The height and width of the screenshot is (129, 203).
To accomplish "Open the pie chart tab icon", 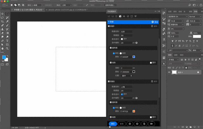I will [x=120, y=16].
